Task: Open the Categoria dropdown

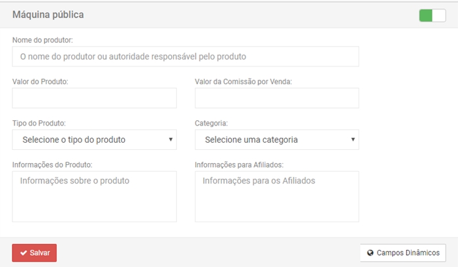Action: click(276, 139)
